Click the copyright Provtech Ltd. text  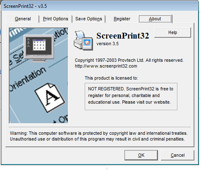point(129,60)
